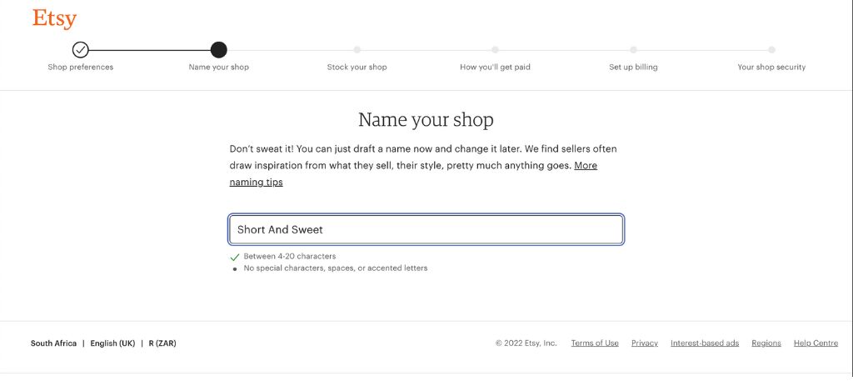Go to the Help Centre
853x391 pixels.
816,343
